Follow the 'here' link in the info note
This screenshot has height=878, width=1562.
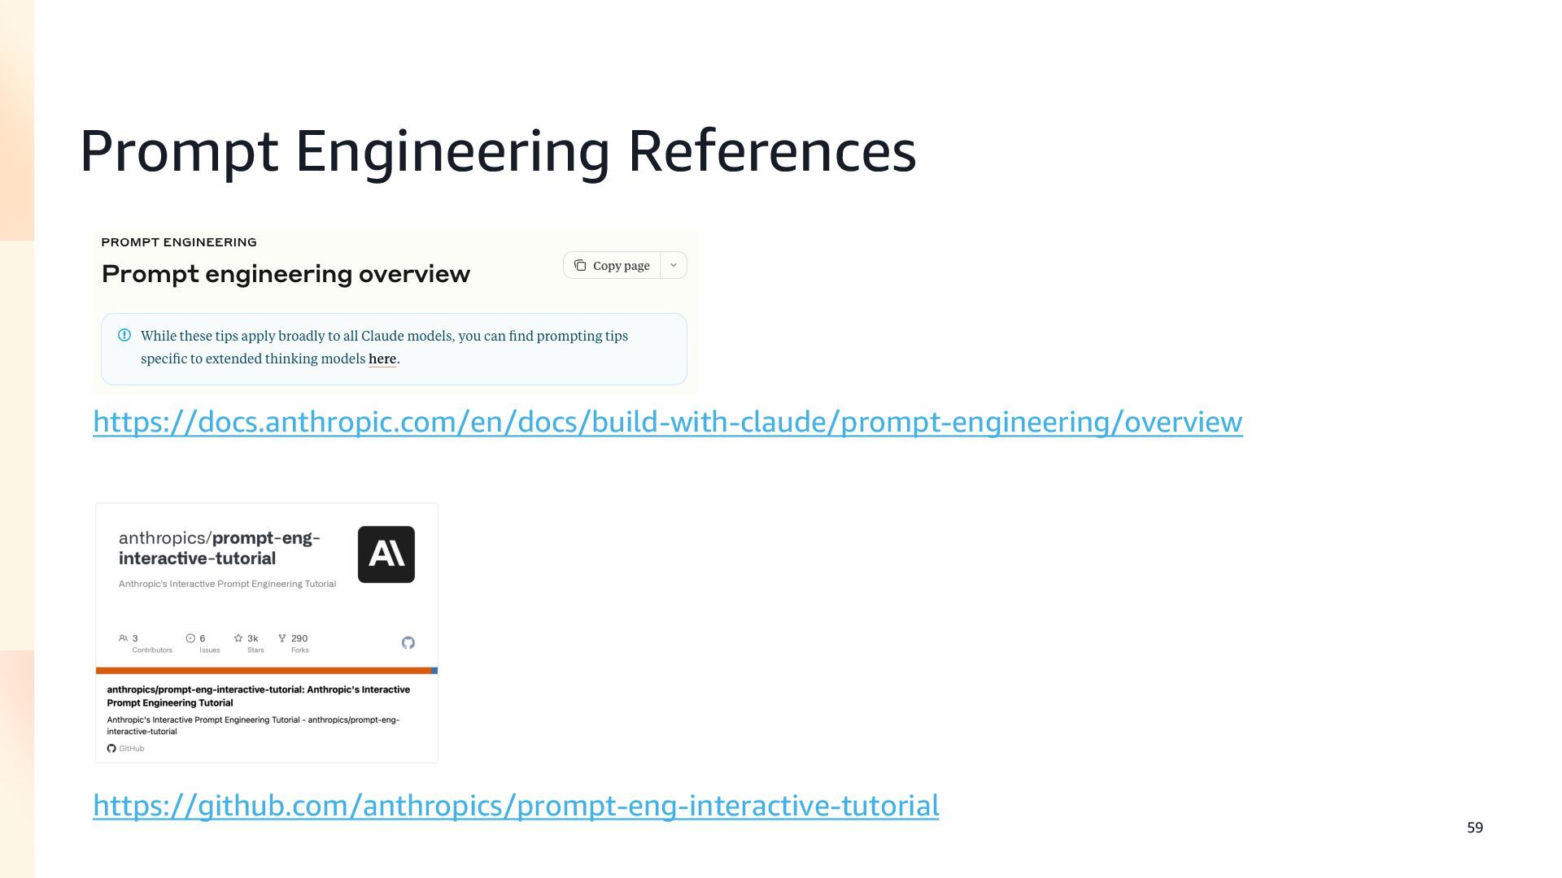coord(382,359)
